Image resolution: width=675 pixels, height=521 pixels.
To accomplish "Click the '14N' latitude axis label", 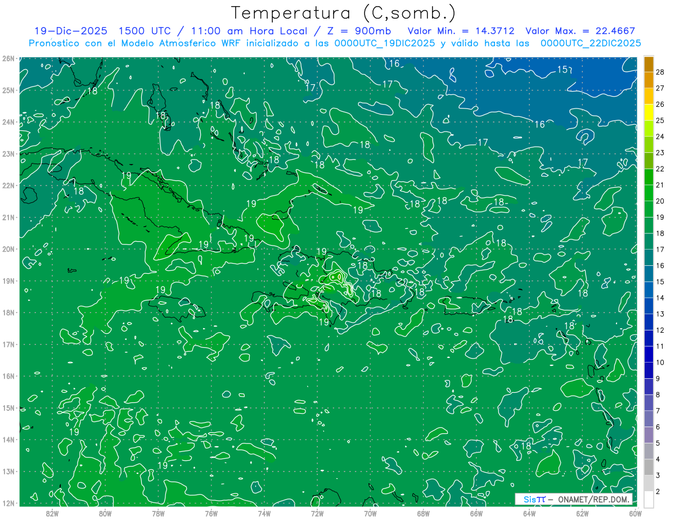I will click(9, 440).
